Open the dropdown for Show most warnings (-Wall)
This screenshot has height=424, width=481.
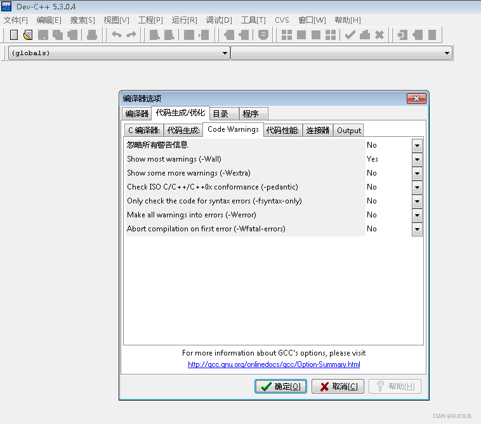pyautogui.click(x=417, y=159)
